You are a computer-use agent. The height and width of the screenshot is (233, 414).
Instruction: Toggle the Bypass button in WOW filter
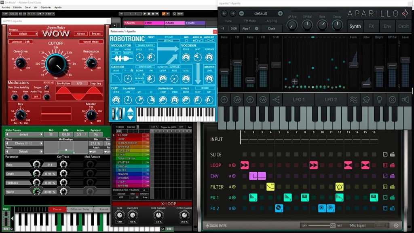point(96,34)
